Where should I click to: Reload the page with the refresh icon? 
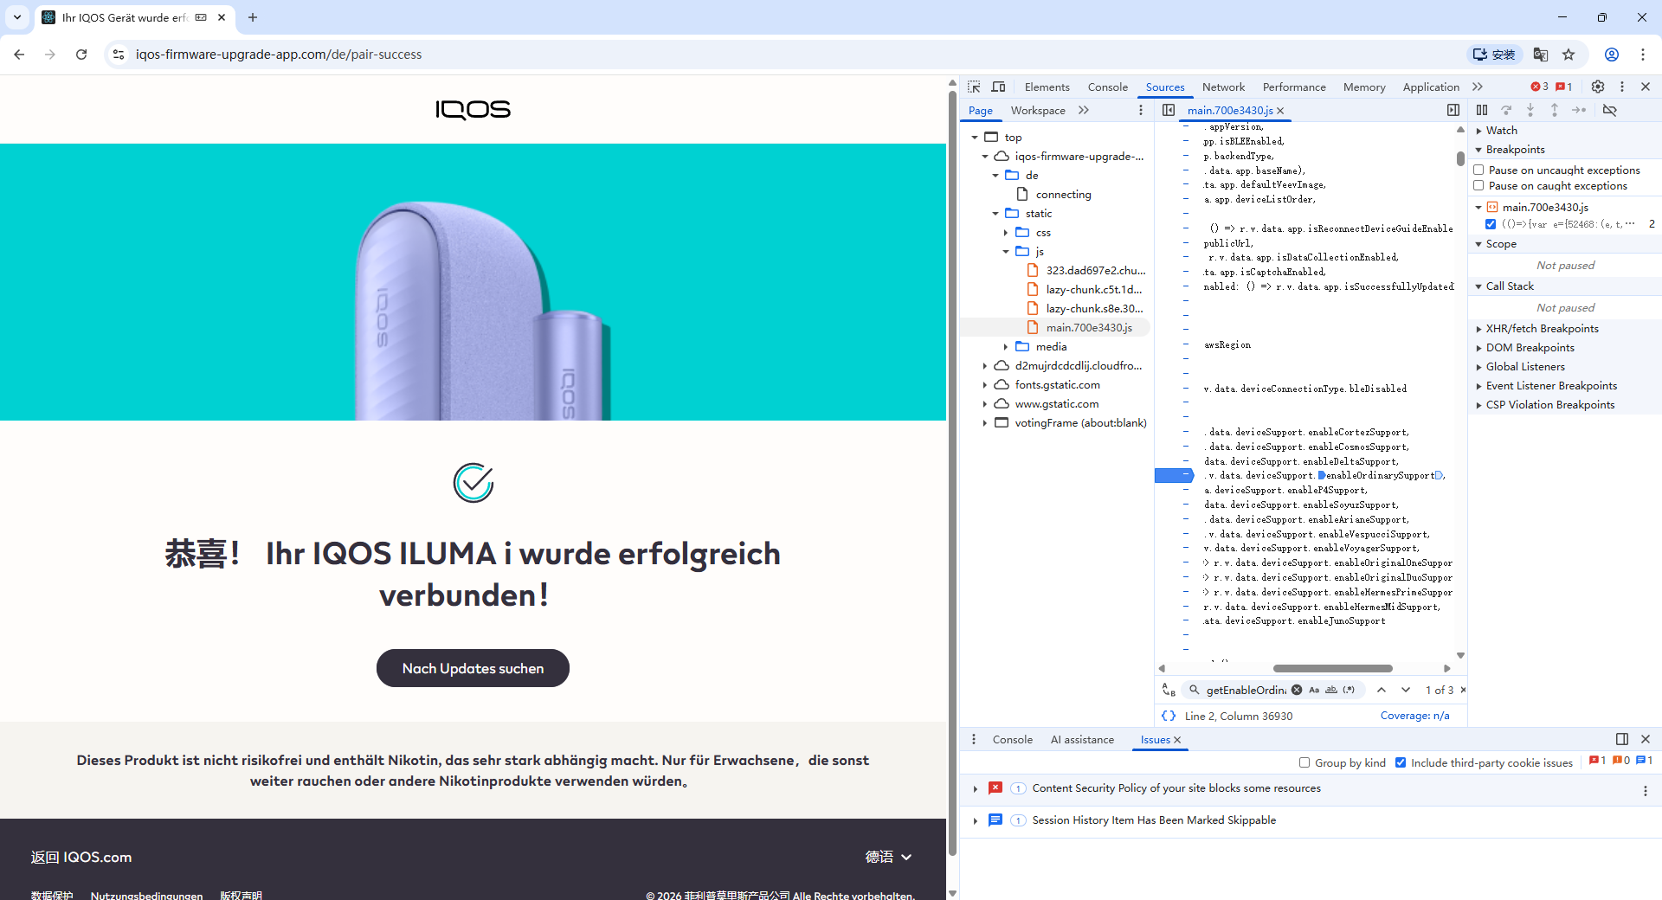(x=81, y=55)
